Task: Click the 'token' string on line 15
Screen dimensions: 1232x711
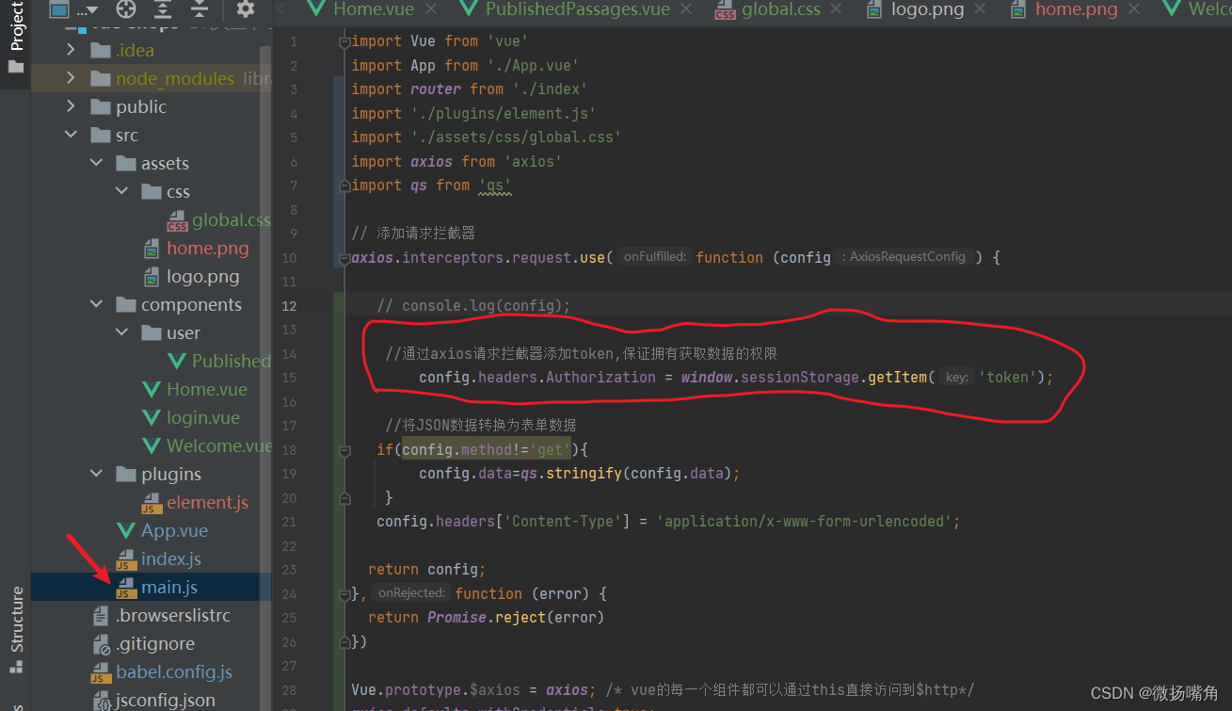Action: [1008, 377]
